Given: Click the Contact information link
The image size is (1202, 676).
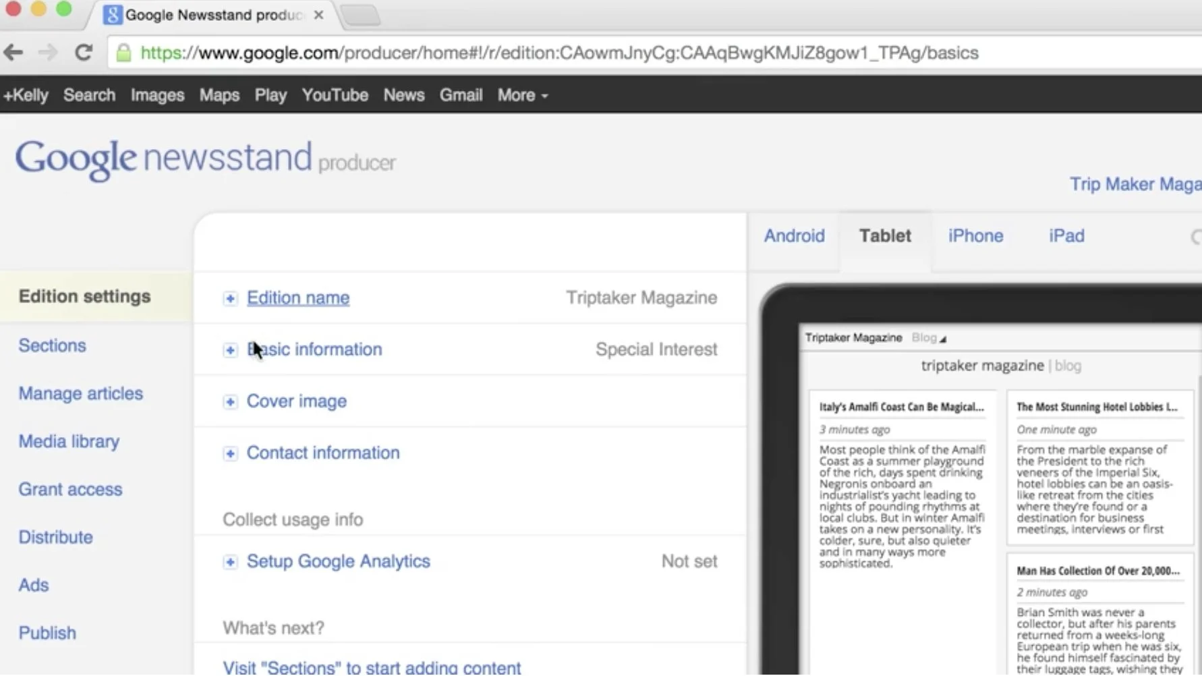Looking at the screenshot, I should pyautogui.click(x=323, y=453).
